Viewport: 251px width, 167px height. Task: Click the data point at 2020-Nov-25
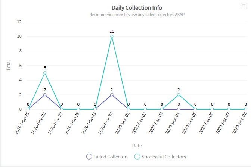click(28, 109)
